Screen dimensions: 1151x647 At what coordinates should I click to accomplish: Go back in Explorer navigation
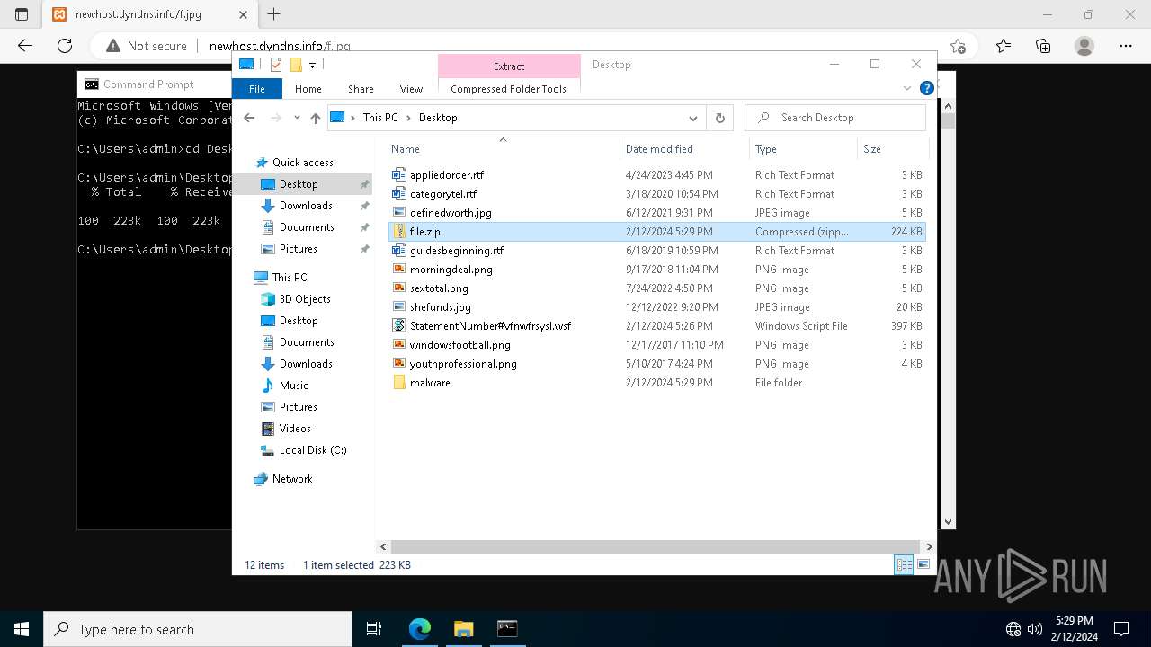[249, 118]
